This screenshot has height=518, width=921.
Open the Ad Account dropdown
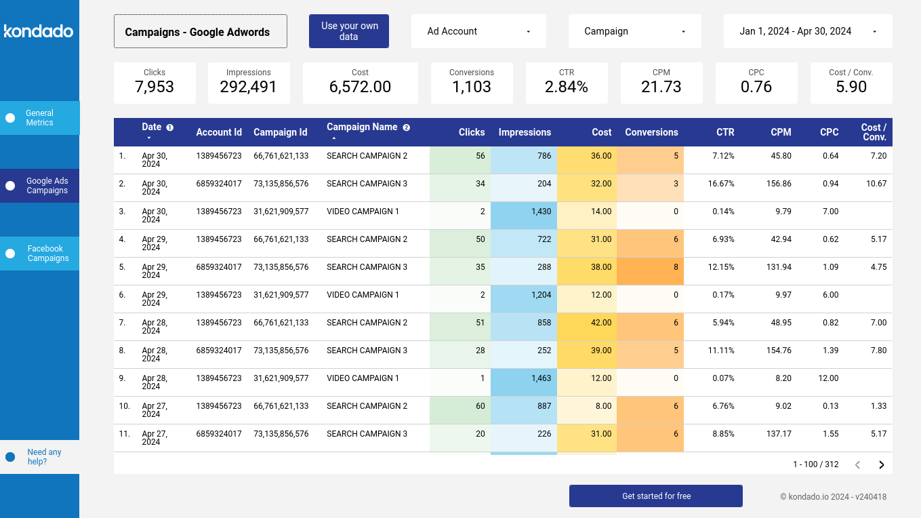(x=478, y=31)
